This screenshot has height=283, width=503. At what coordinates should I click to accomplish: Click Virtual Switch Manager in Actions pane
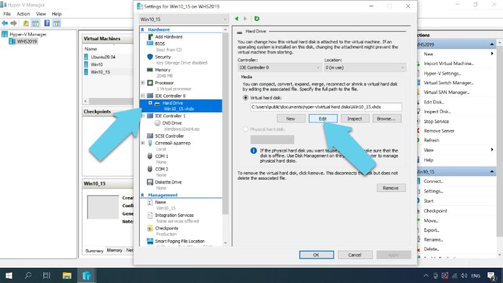pos(448,83)
